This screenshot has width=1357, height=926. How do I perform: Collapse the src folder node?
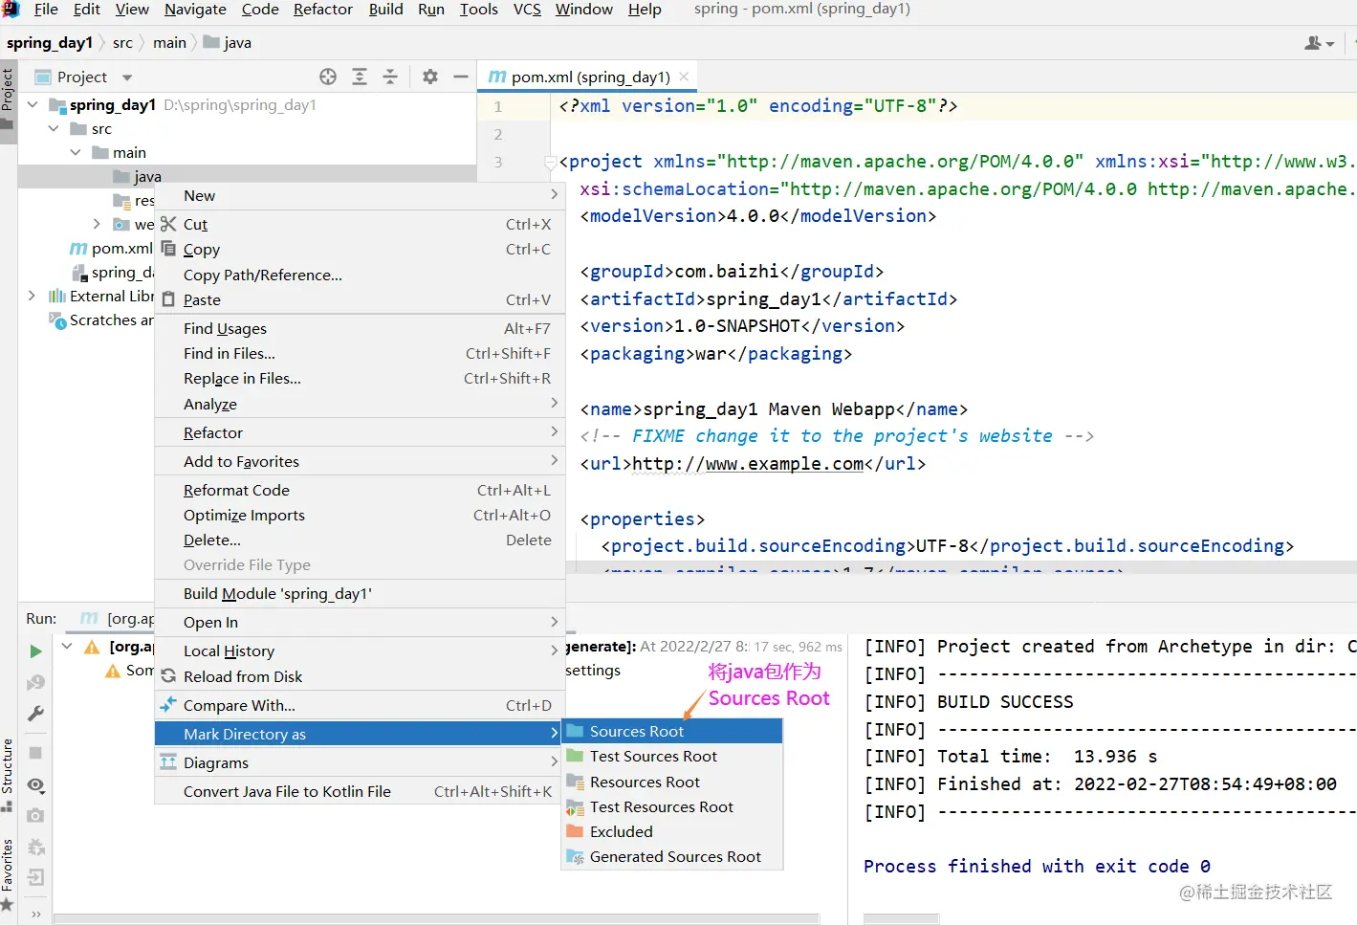54,128
